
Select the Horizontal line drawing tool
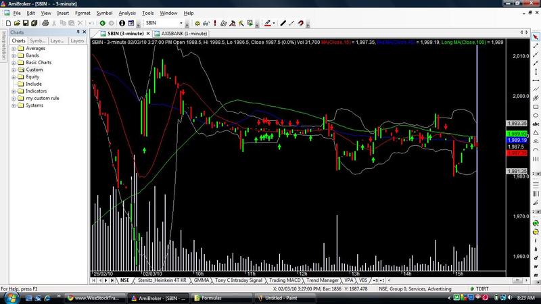(x=536, y=80)
